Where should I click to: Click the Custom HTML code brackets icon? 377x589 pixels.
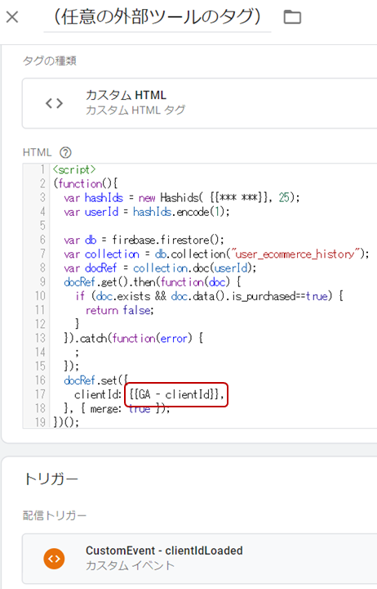(x=55, y=103)
